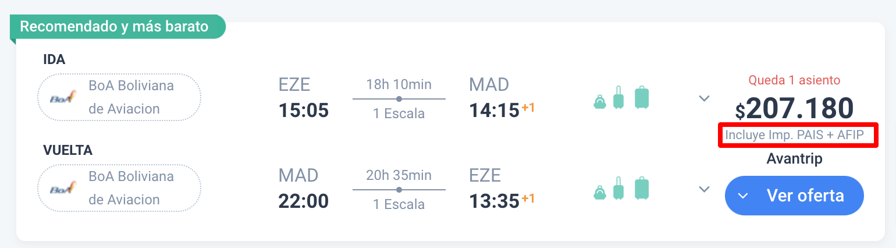
Task: Click the Queda 1 asiento warning
Action: 794,80
